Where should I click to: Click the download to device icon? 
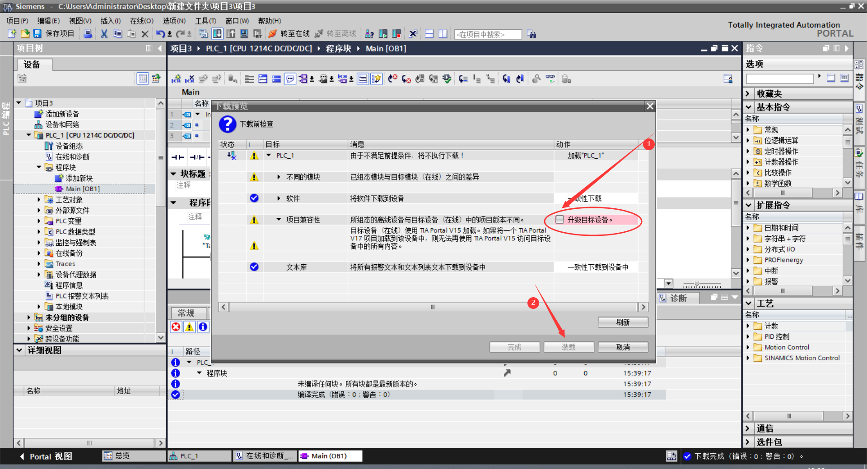tap(217, 34)
